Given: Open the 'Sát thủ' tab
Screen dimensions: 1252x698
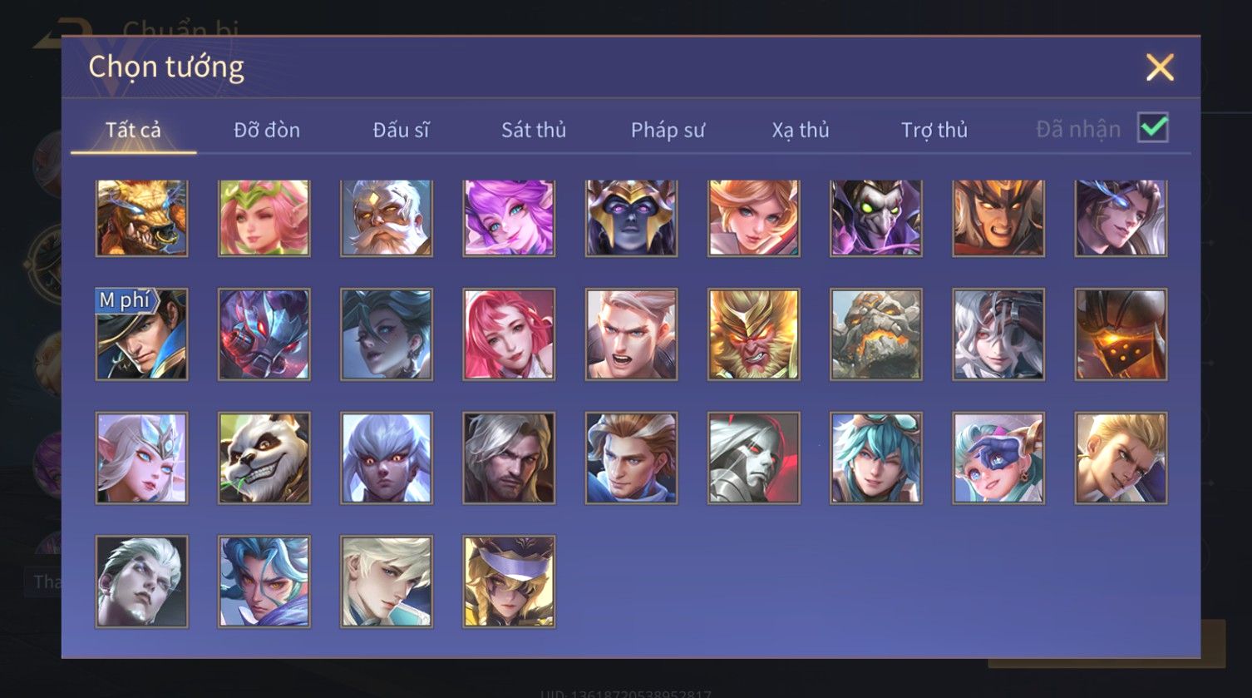Looking at the screenshot, I should [x=534, y=130].
